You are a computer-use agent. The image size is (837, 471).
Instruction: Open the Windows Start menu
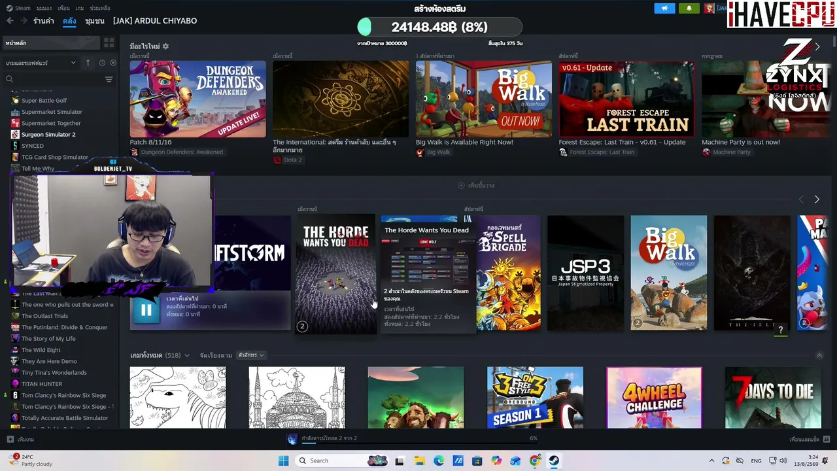point(283,461)
